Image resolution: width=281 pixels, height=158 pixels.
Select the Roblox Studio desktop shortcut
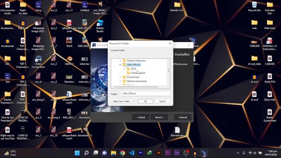point(100,26)
